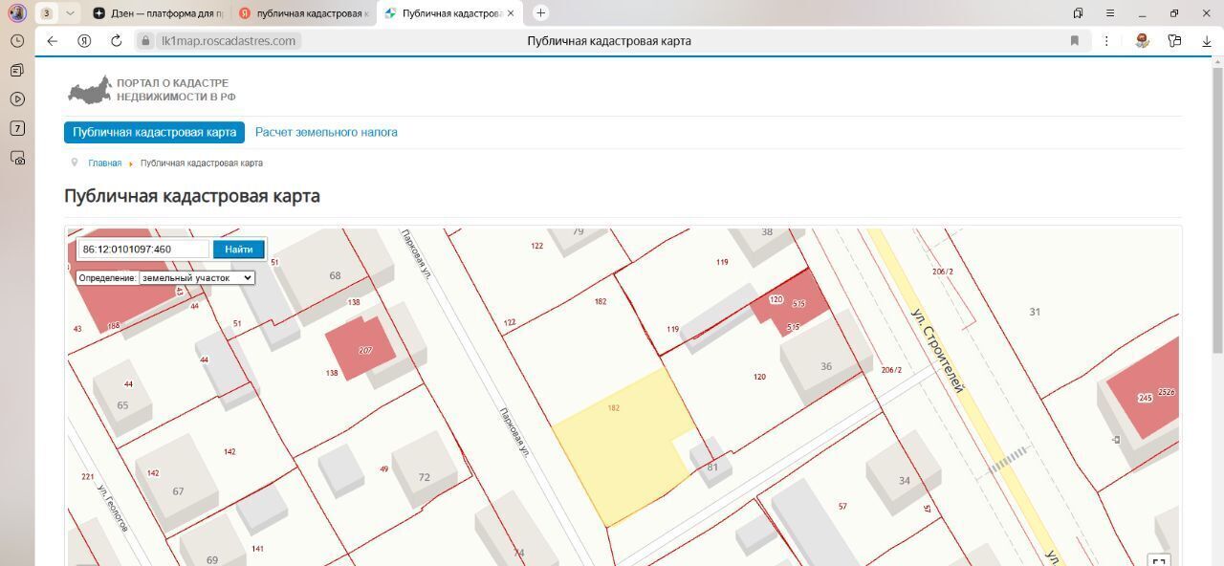The height and width of the screenshot is (566, 1224).
Task: Open a new browser tab
Action: [x=540, y=12]
